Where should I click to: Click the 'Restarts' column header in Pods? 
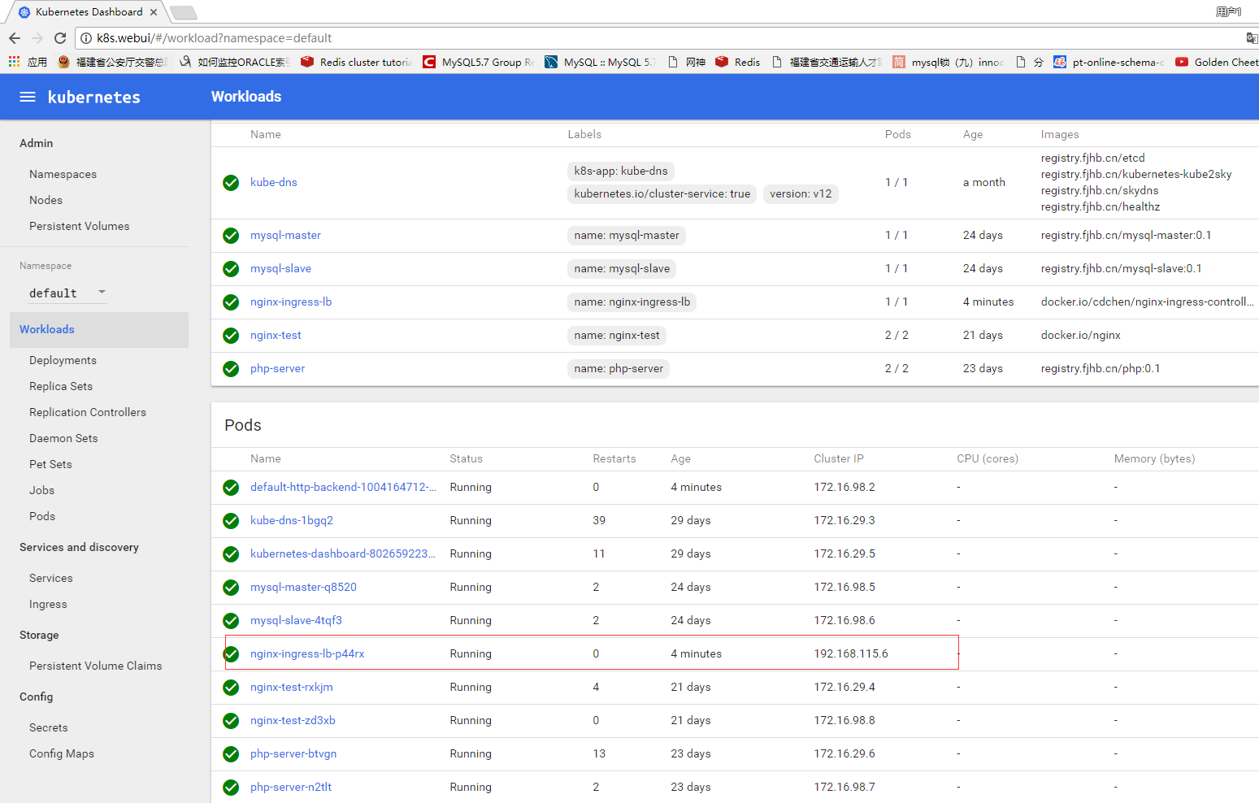(x=614, y=458)
